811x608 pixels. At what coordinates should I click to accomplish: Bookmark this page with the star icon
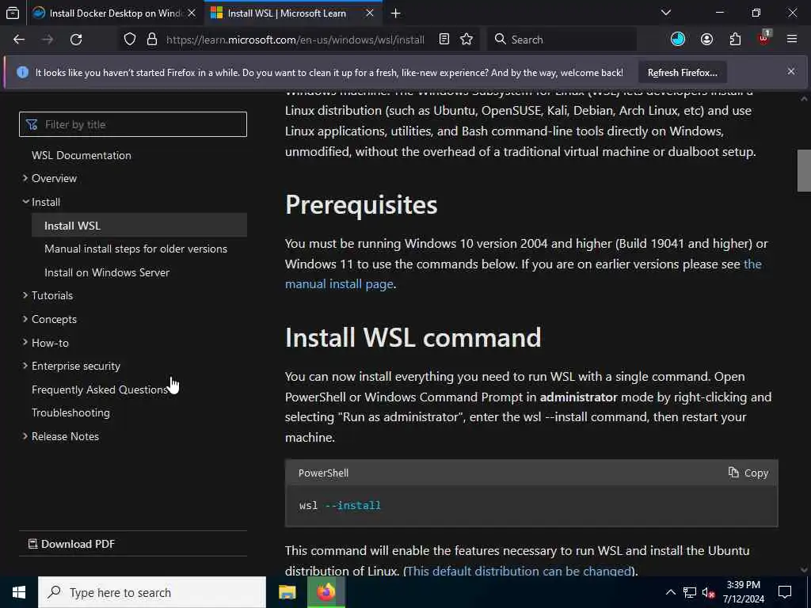[x=466, y=40]
